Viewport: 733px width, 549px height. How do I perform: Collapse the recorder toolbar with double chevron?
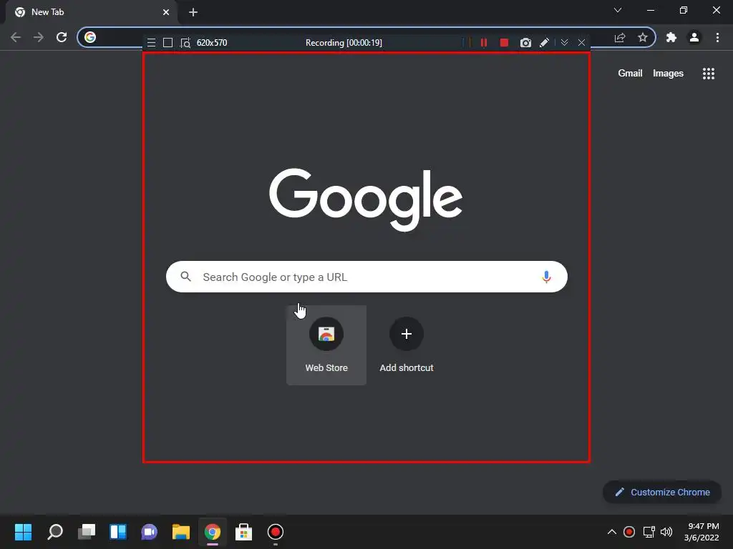pos(564,42)
